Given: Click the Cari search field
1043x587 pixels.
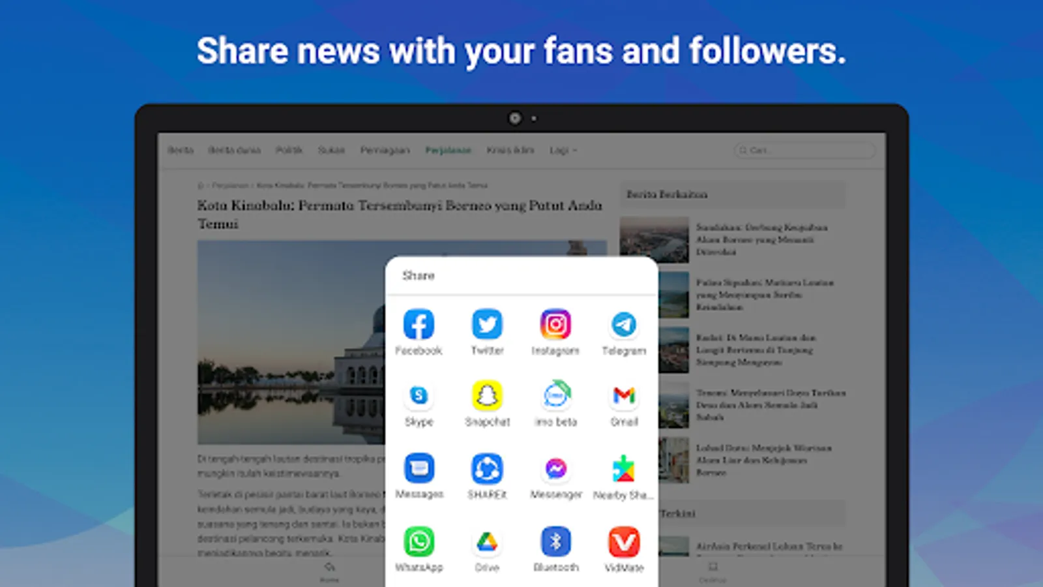Looking at the screenshot, I should click(x=804, y=150).
